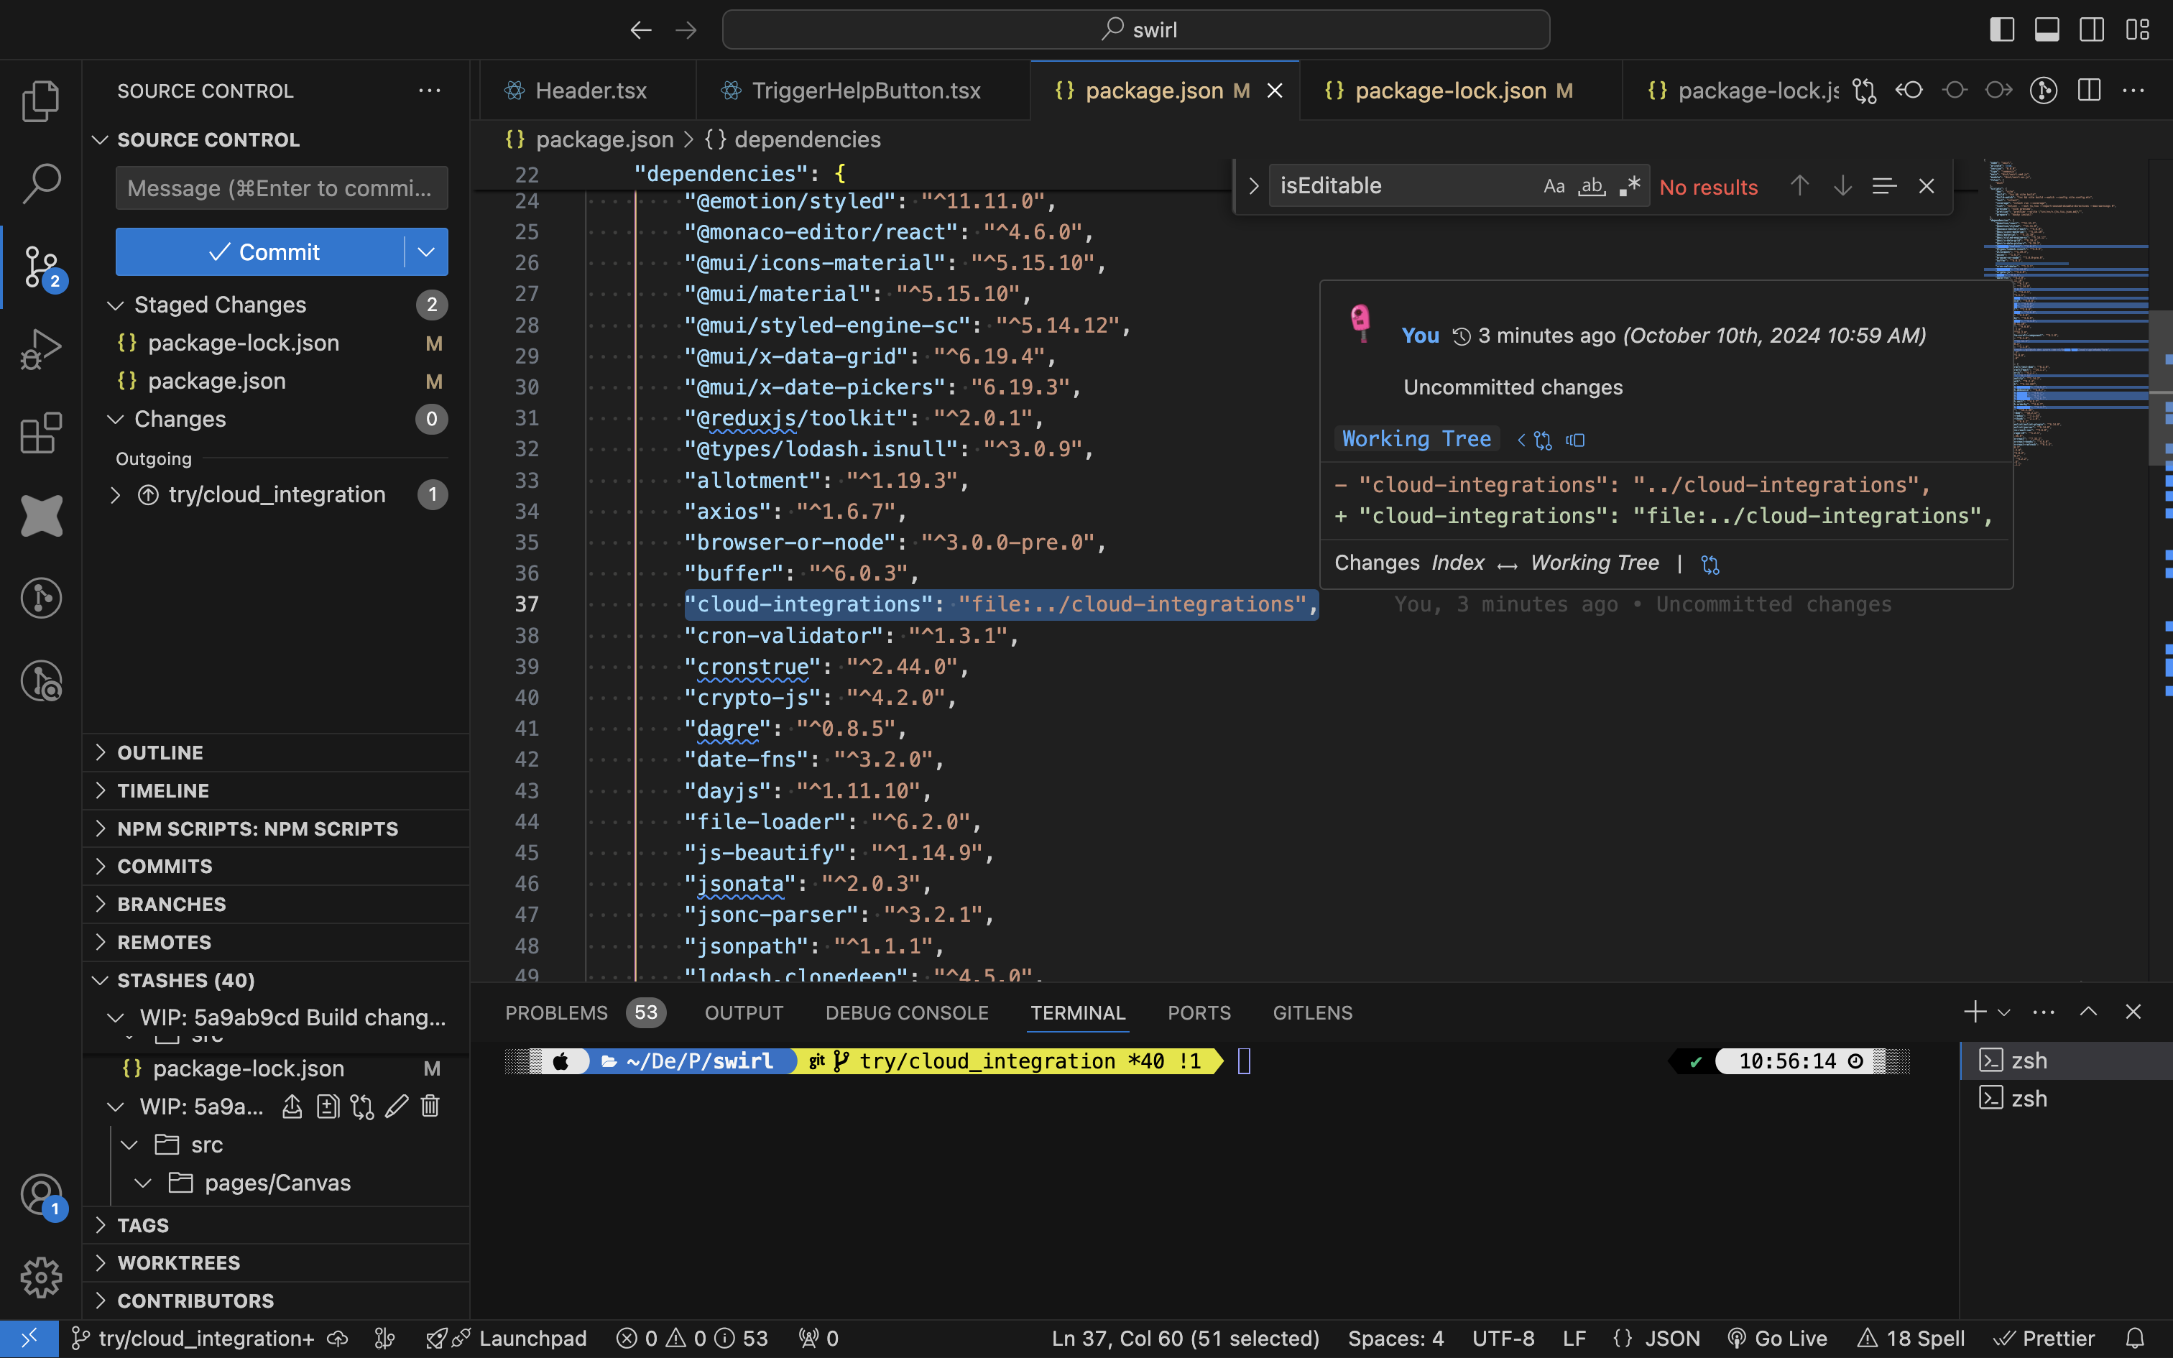Click Open Changes icon in editor toolbar
The height and width of the screenshot is (1358, 2173).
coord(1865,91)
